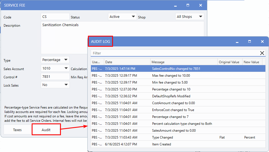Maximize the Service Fee window
The height and width of the screenshot is (152, 269).
pos(188,5)
